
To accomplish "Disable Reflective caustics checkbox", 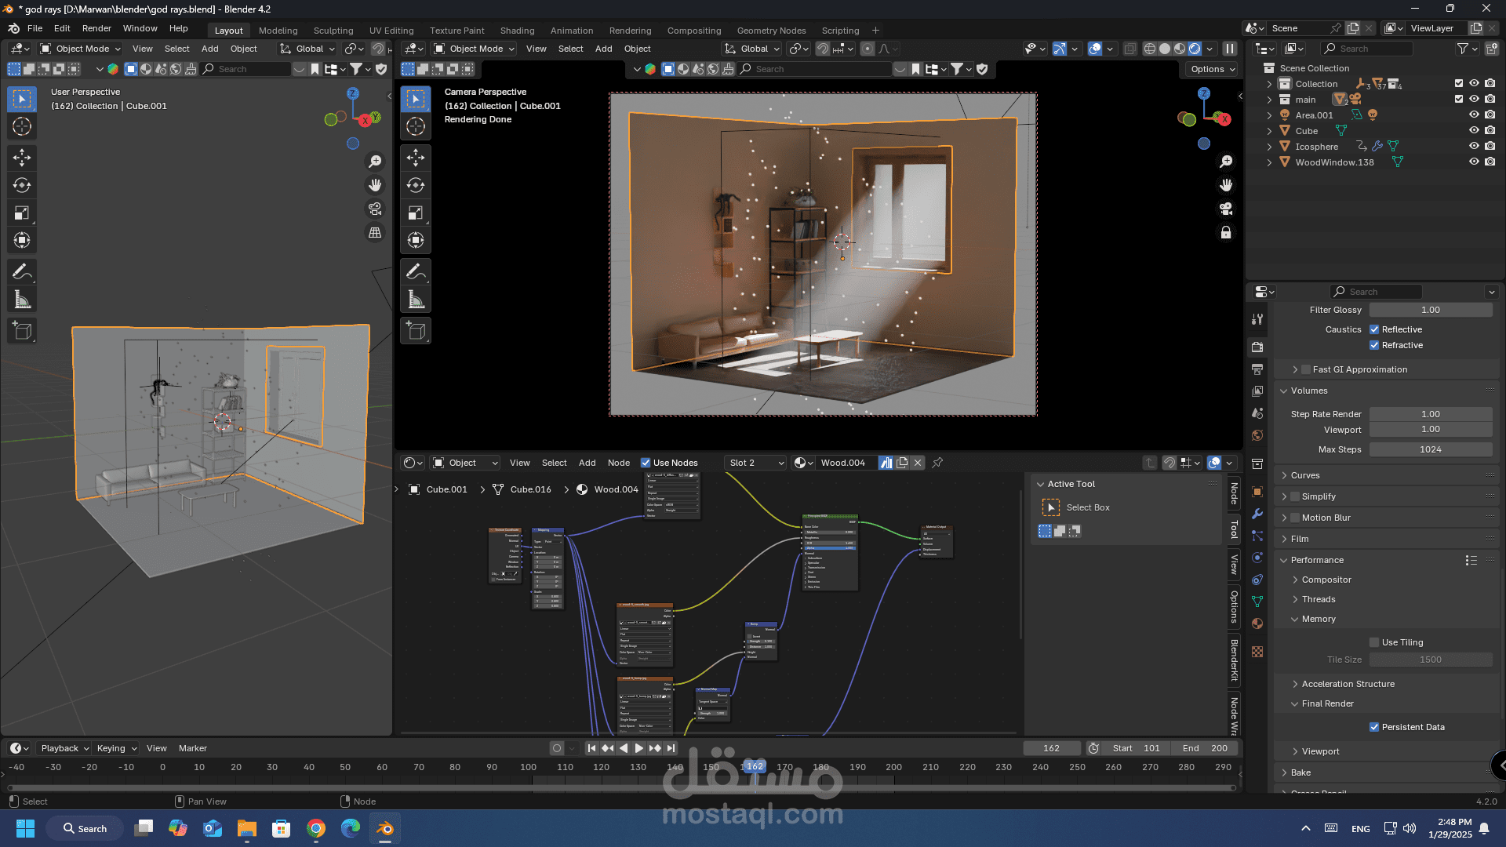I will (1374, 329).
